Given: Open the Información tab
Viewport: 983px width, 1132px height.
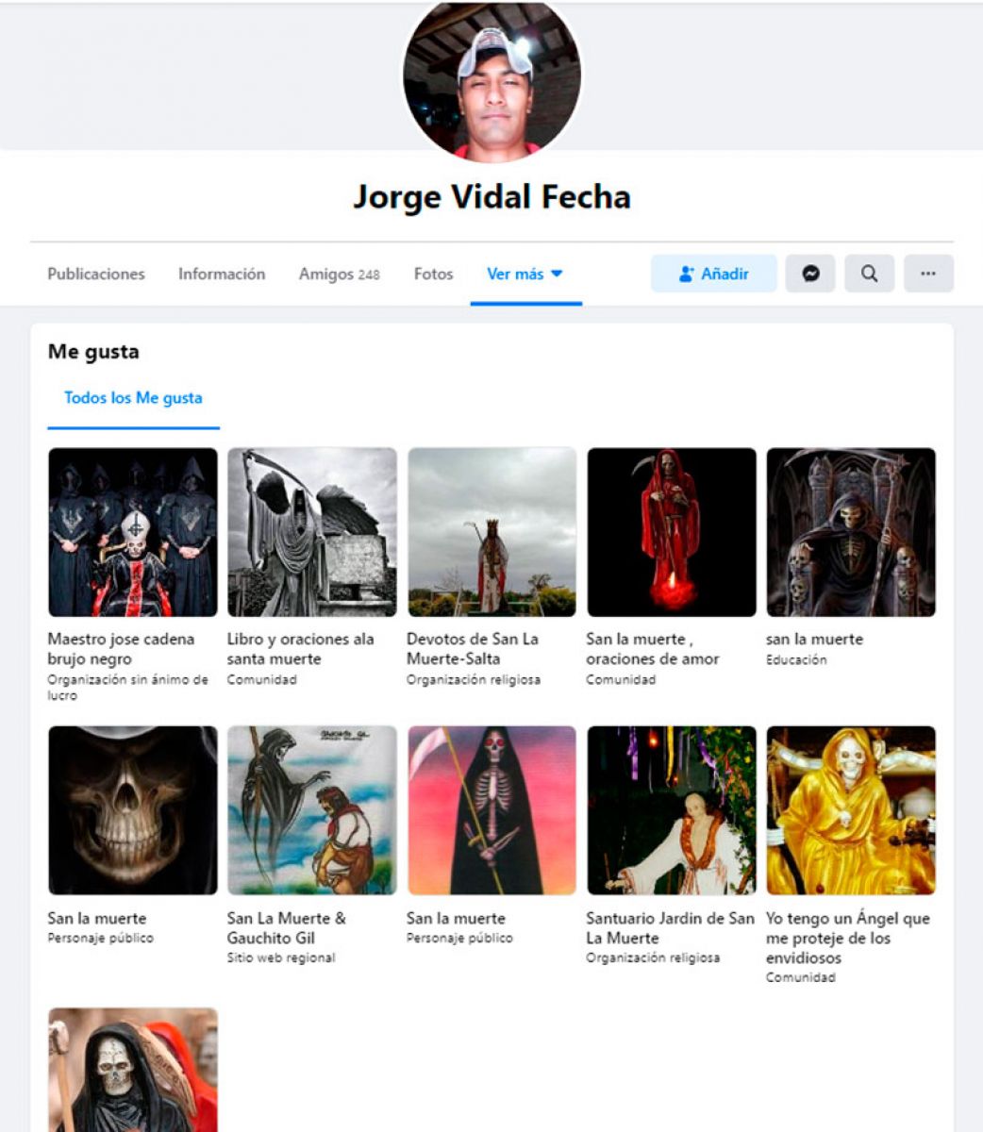Looking at the screenshot, I should click(x=222, y=274).
